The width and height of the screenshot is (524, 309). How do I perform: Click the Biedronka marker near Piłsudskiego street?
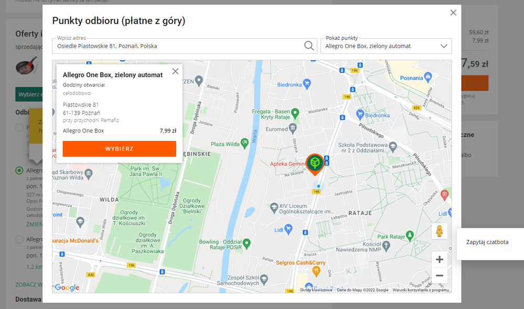pyautogui.click(x=360, y=115)
